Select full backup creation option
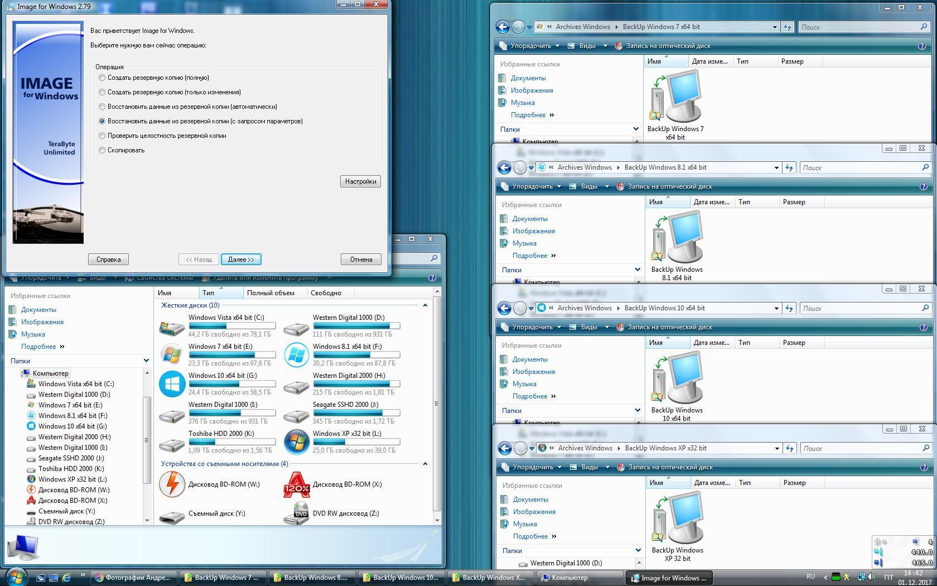This screenshot has height=586, width=937. [x=102, y=78]
